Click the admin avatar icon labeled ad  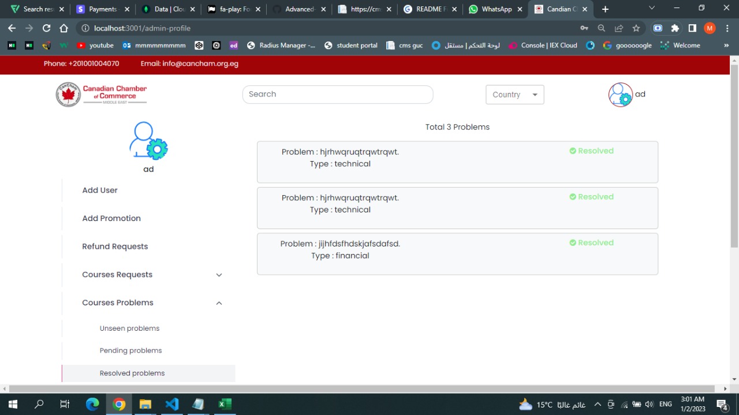tap(620, 94)
